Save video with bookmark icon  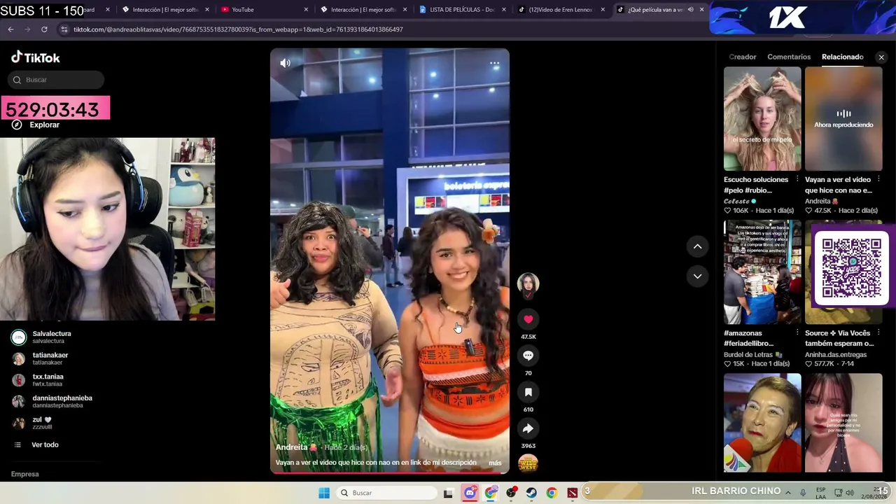(528, 392)
